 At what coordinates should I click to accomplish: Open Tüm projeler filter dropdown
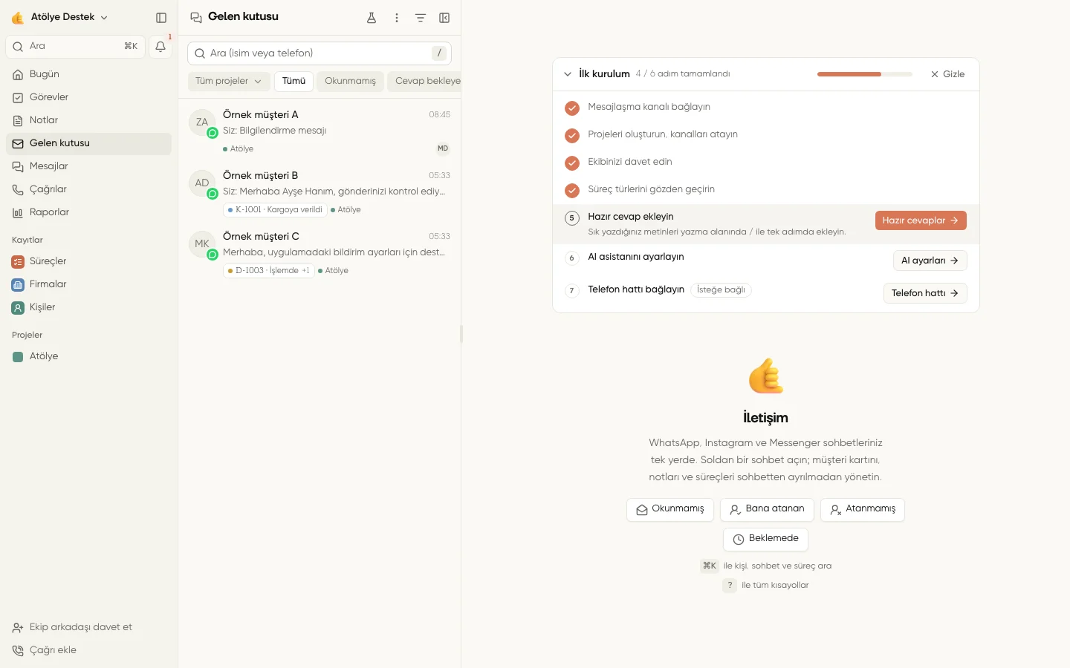228,81
